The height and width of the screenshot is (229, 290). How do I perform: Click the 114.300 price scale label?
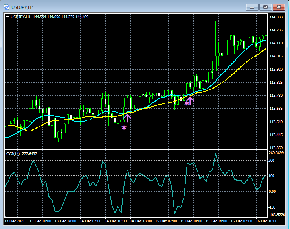(276, 18)
